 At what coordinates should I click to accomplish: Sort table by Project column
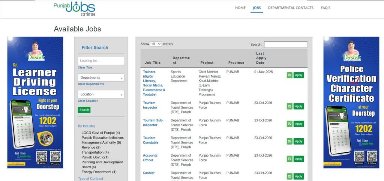click(x=207, y=63)
